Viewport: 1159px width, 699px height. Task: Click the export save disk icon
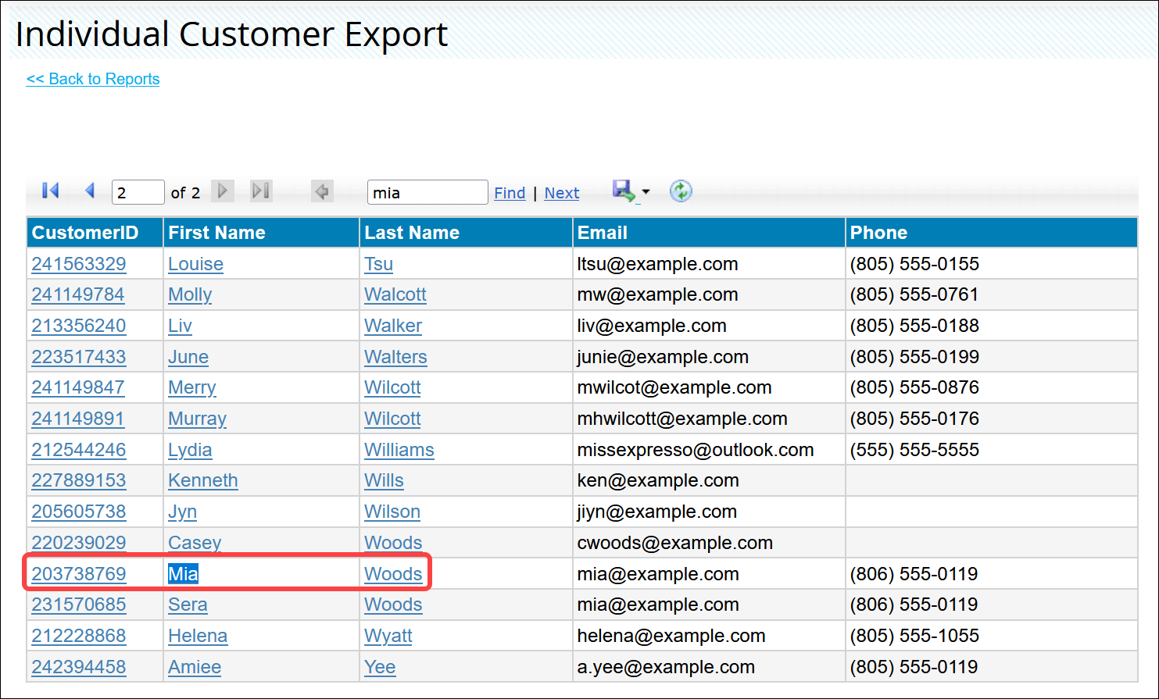pyautogui.click(x=624, y=191)
